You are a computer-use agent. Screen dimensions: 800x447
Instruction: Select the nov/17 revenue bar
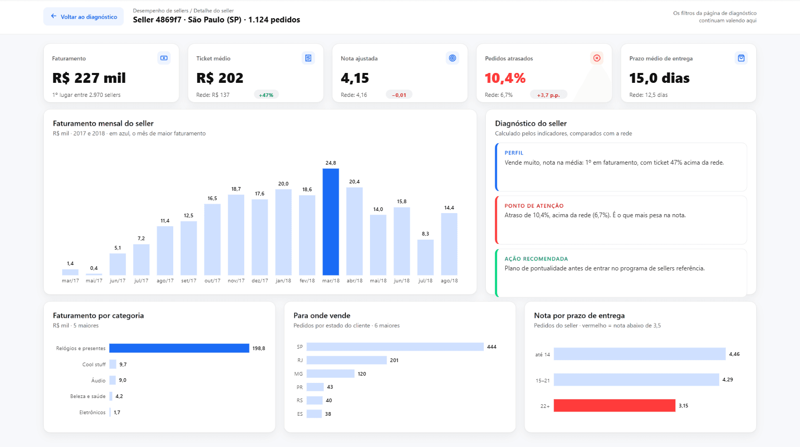point(236,235)
